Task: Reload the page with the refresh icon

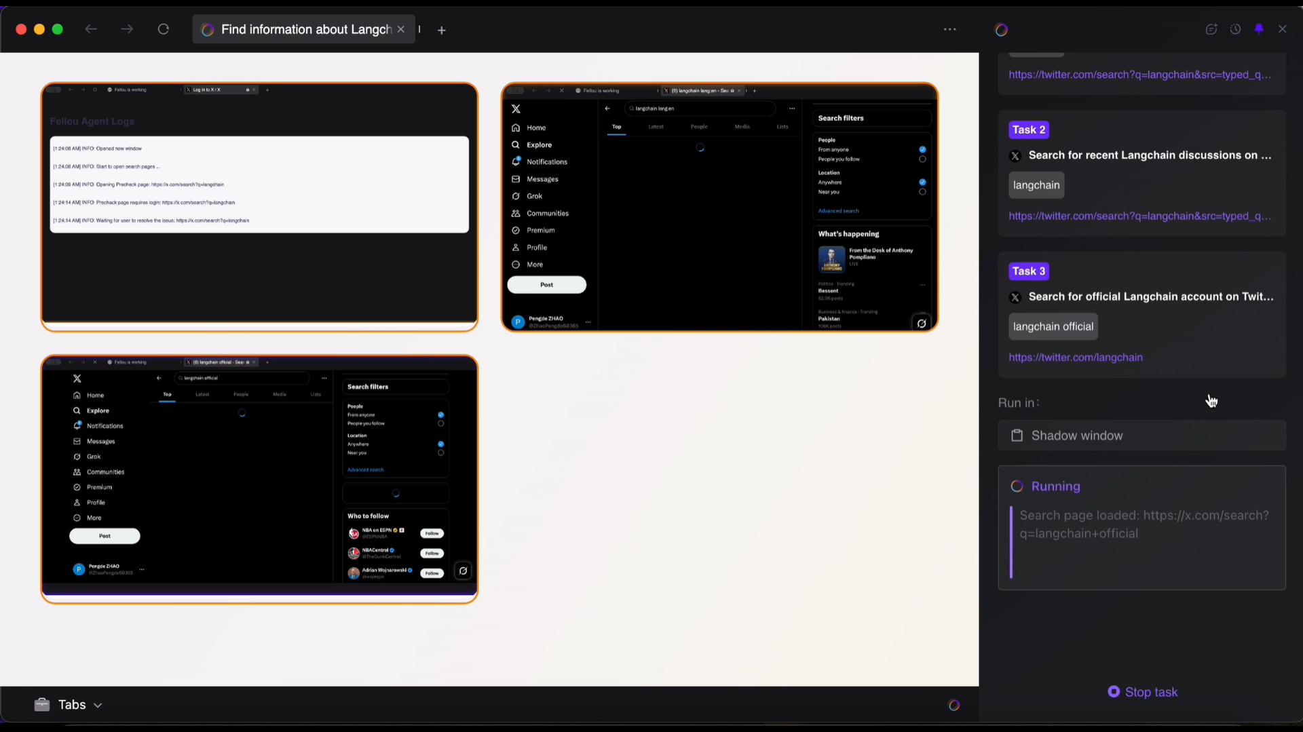Action: click(x=164, y=29)
